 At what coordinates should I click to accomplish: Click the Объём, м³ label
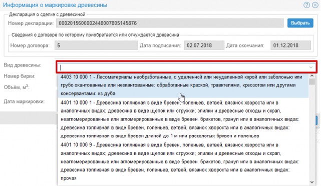tap(17, 87)
